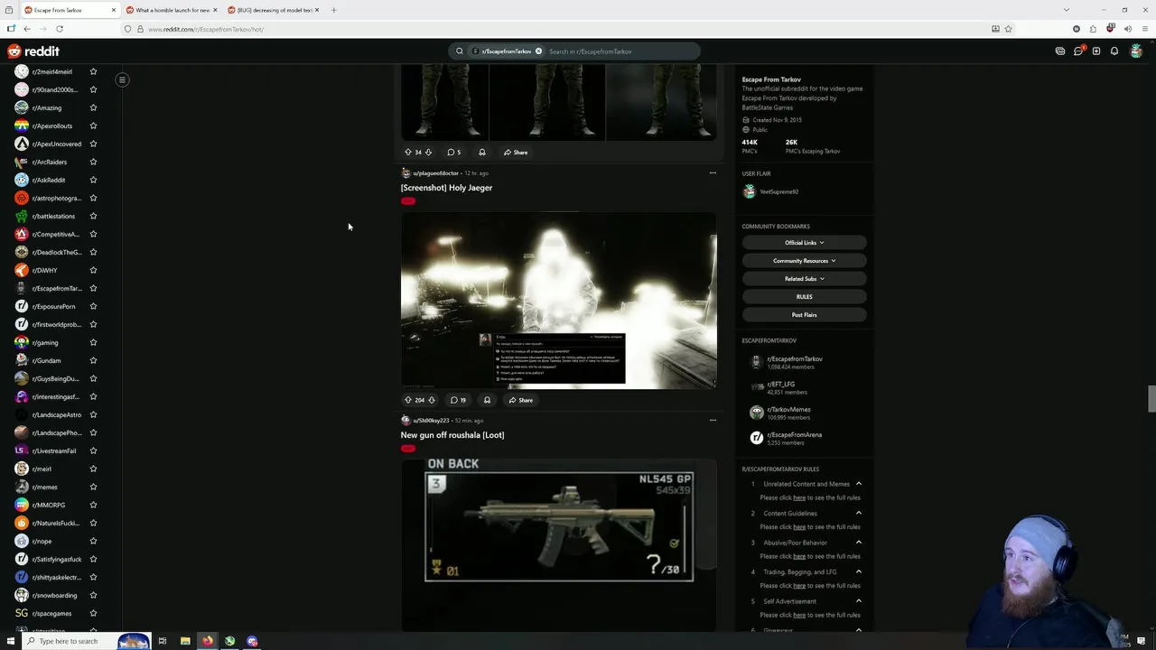Viewport: 1156px width, 650px height.
Task: Go back to the previous page
Action: point(27,29)
